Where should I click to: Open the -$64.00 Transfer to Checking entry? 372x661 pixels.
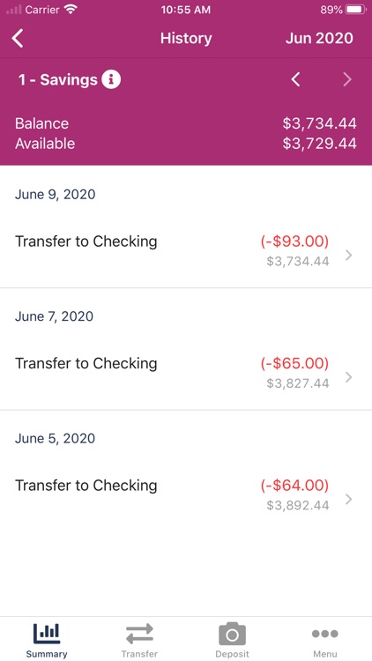[186, 495]
